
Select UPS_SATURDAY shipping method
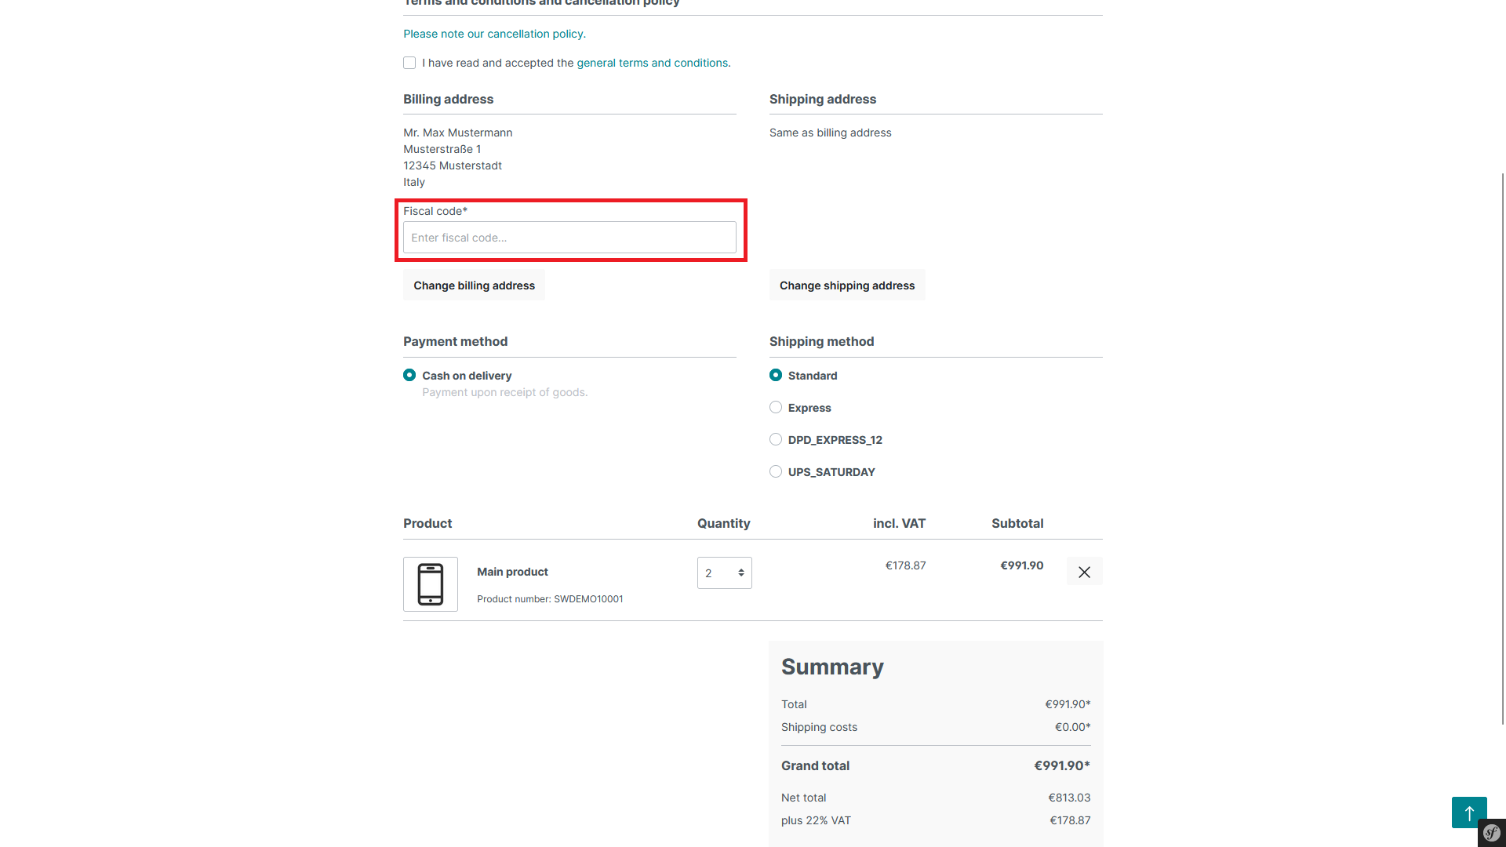coord(776,471)
